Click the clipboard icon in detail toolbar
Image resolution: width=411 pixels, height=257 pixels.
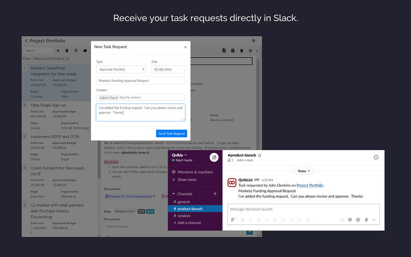(x=233, y=51)
